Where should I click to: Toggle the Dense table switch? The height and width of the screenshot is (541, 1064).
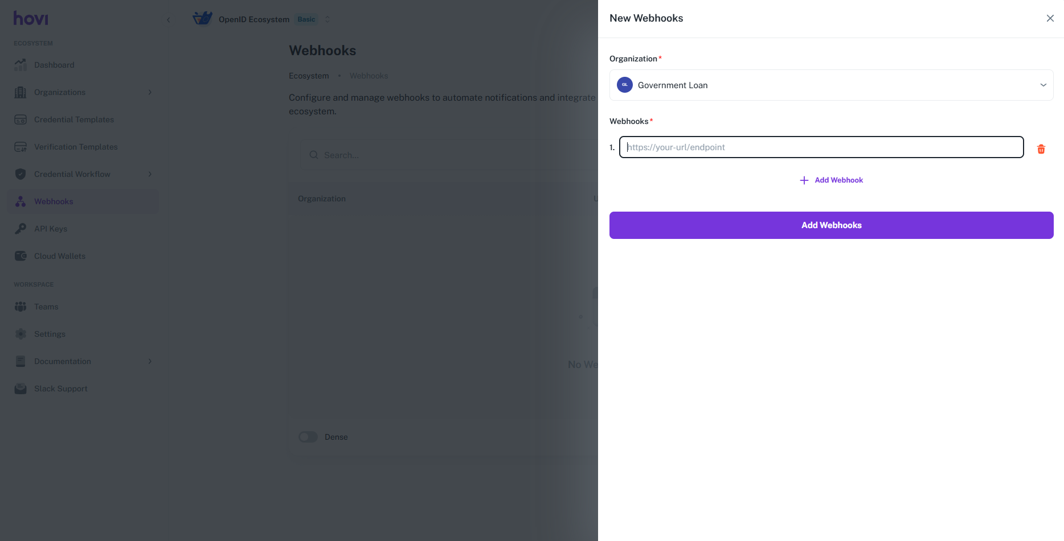click(x=308, y=437)
